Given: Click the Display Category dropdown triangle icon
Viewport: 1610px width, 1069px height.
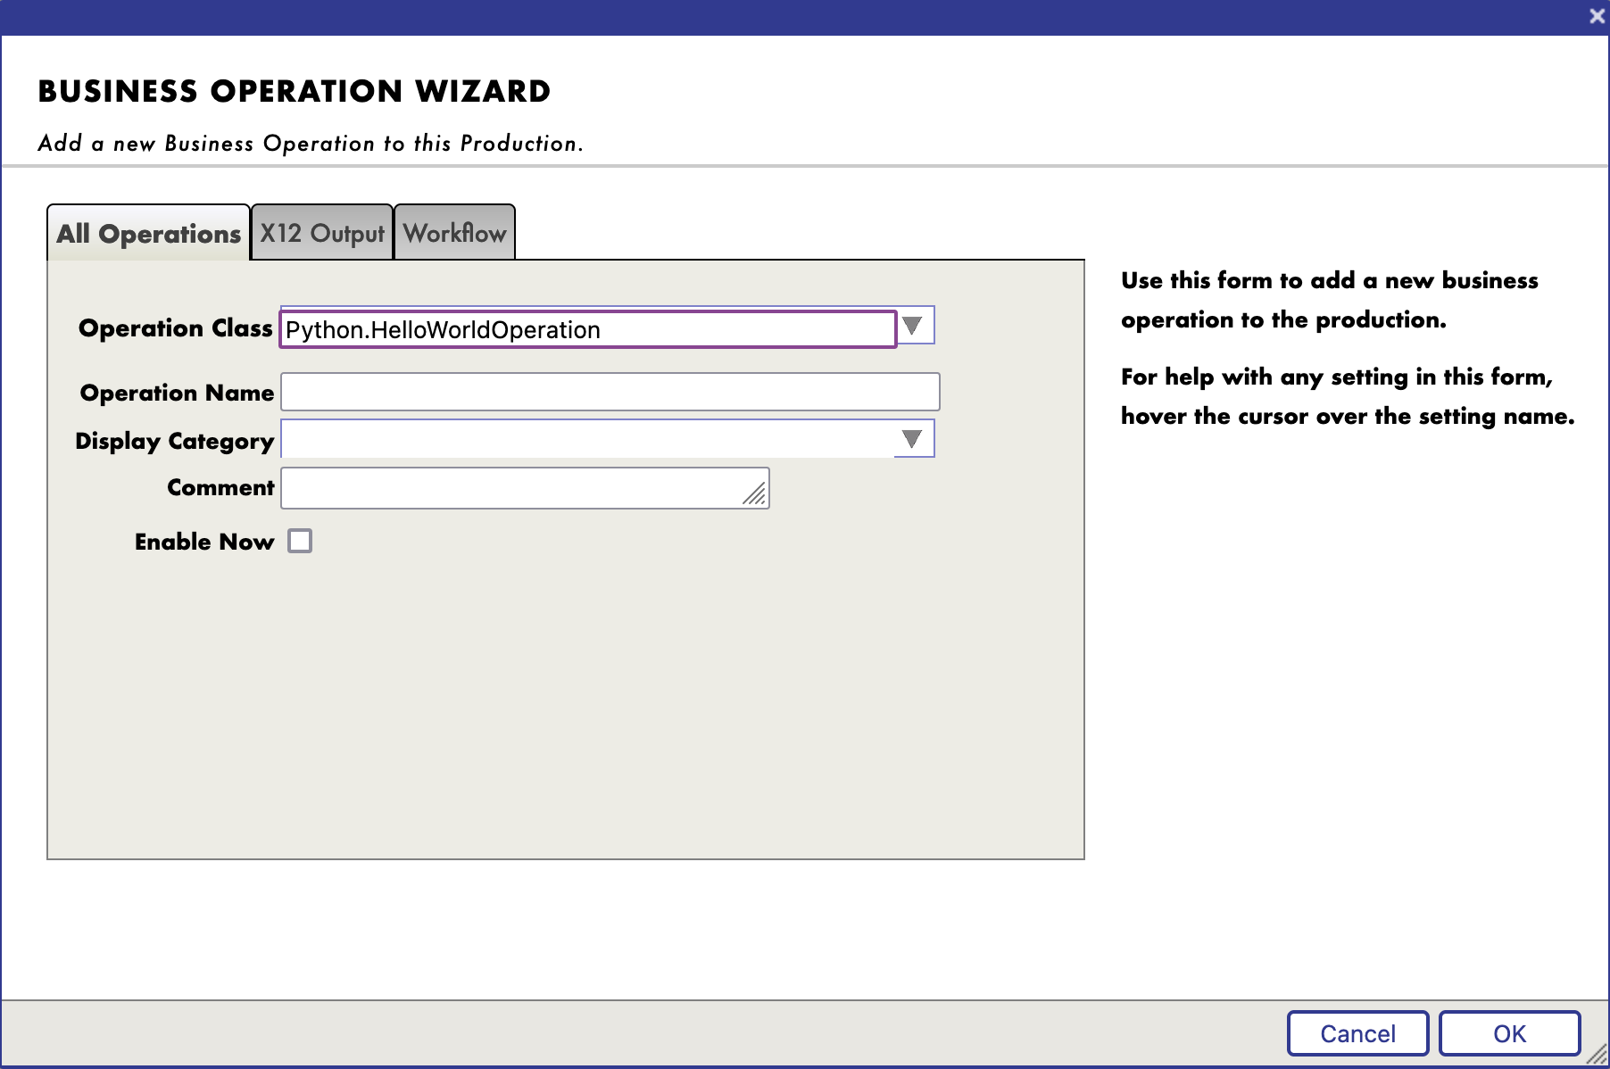Looking at the screenshot, I should pyautogui.click(x=913, y=439).
